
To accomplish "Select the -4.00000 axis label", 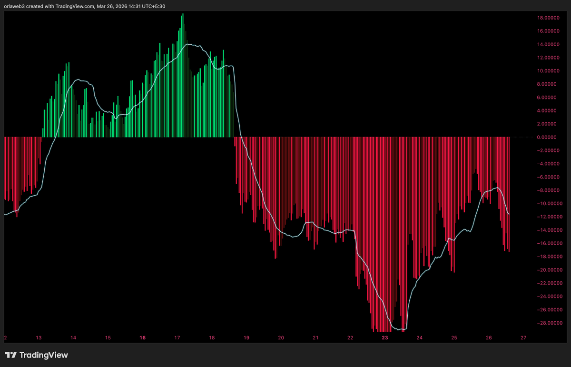I will [x=548, y=164].
